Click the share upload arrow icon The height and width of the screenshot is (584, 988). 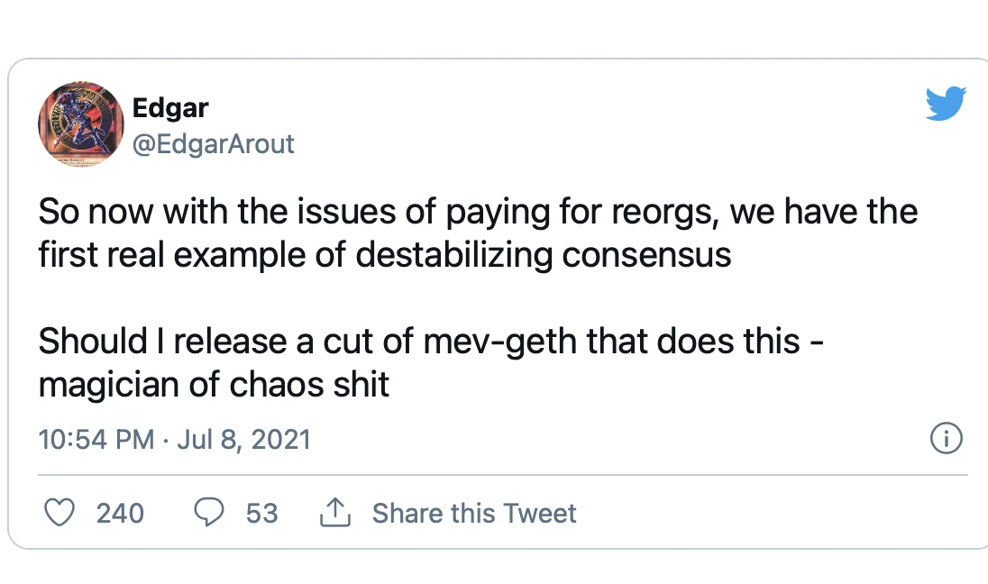coord(334,513)
